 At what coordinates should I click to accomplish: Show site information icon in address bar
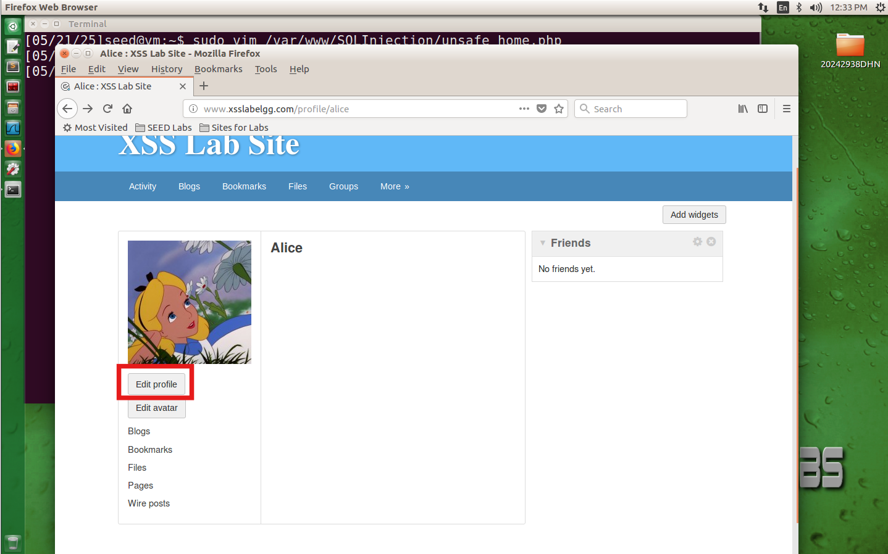click(193, 109)
